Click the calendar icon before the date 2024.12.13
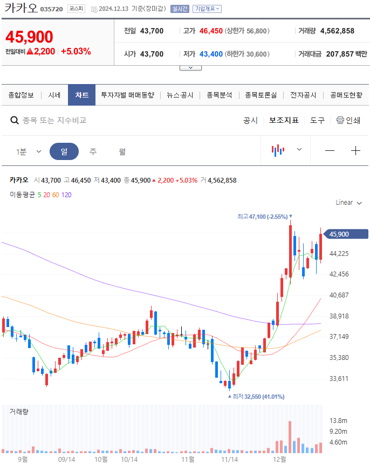 [94, 10]
